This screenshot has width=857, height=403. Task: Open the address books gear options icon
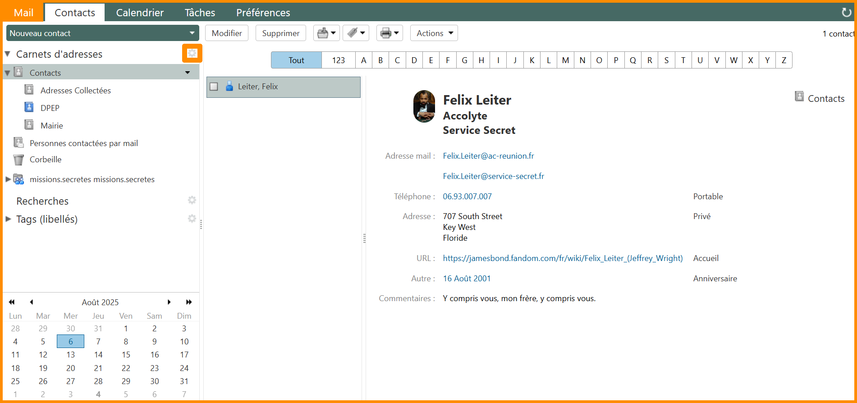coord(192,53)
